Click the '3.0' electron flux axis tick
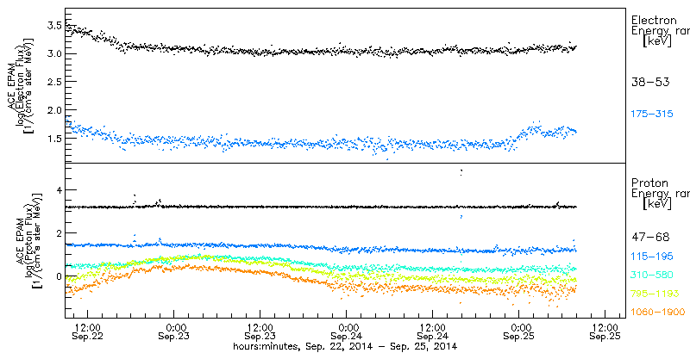690x353 pixels. pyautogui.click(x=53, y=53)
